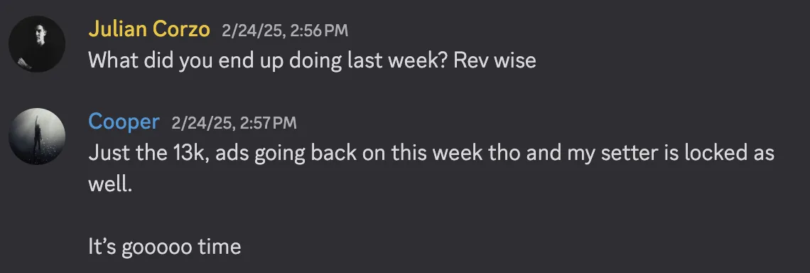Select the 2:56 PM message timestamp
810x273 pixels.
click(x=285, y=31)
